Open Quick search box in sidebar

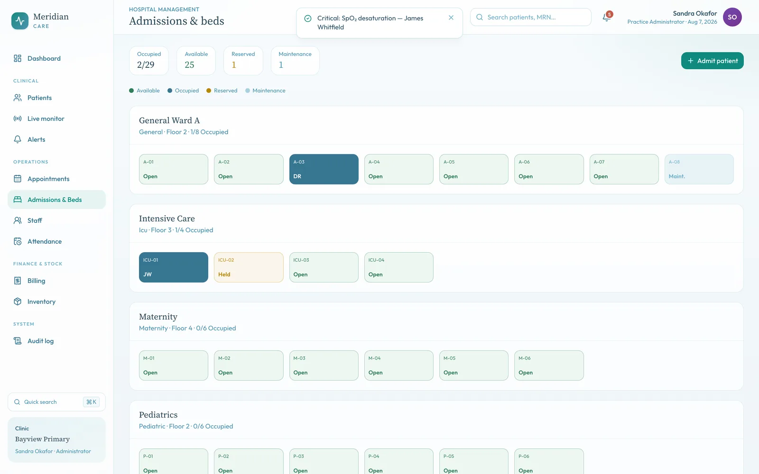tap(56, 402)
